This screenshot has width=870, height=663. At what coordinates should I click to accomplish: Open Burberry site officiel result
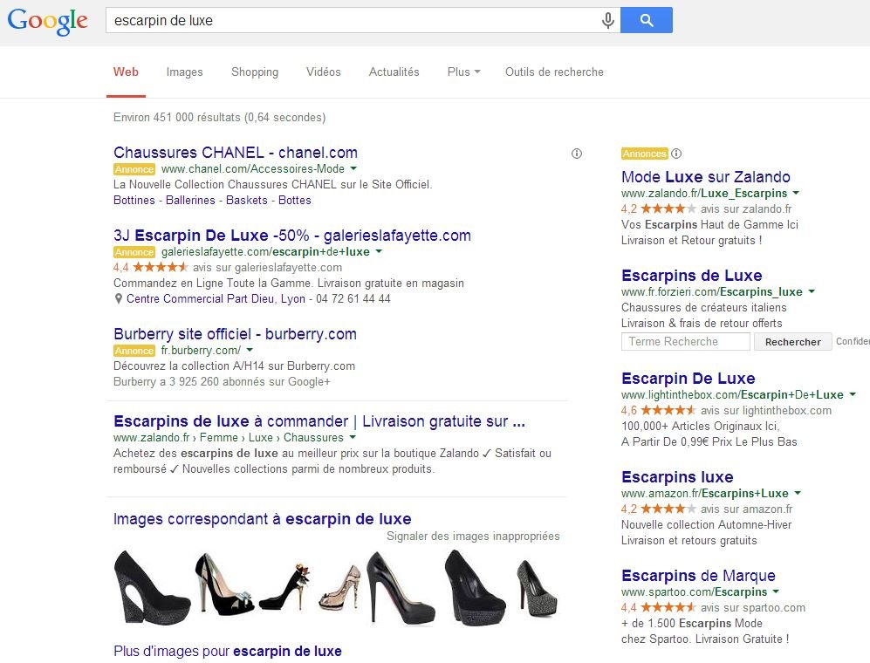coord(235,334)
